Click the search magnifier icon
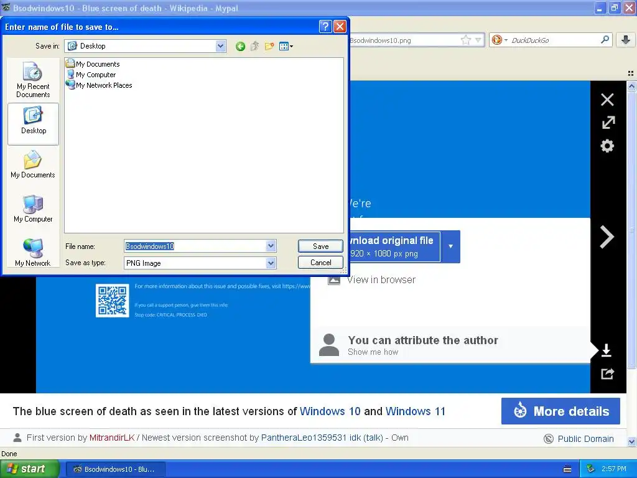The image size is (637, 478). point(605,39)
